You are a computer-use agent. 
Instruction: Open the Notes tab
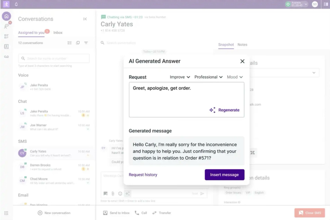(x=242, y=45)
